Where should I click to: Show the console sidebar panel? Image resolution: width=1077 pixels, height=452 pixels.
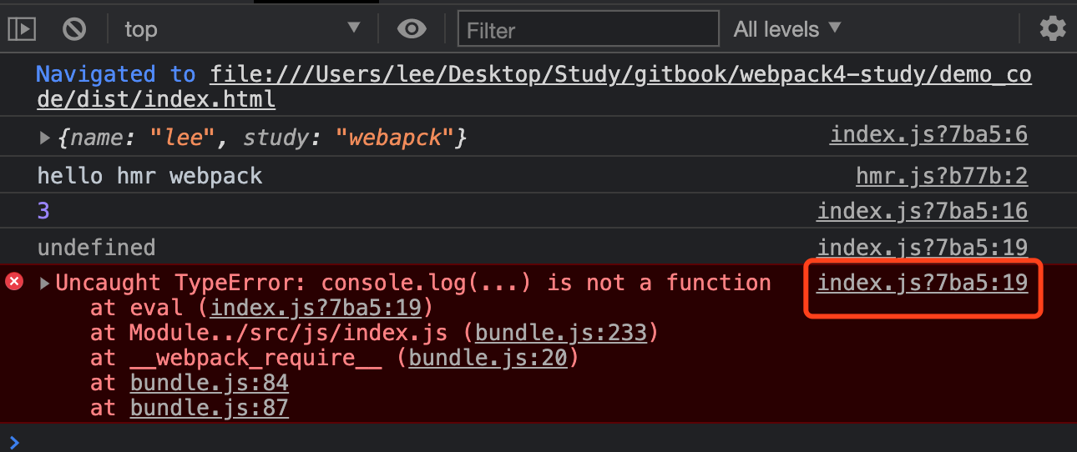[x=23, y=29]
